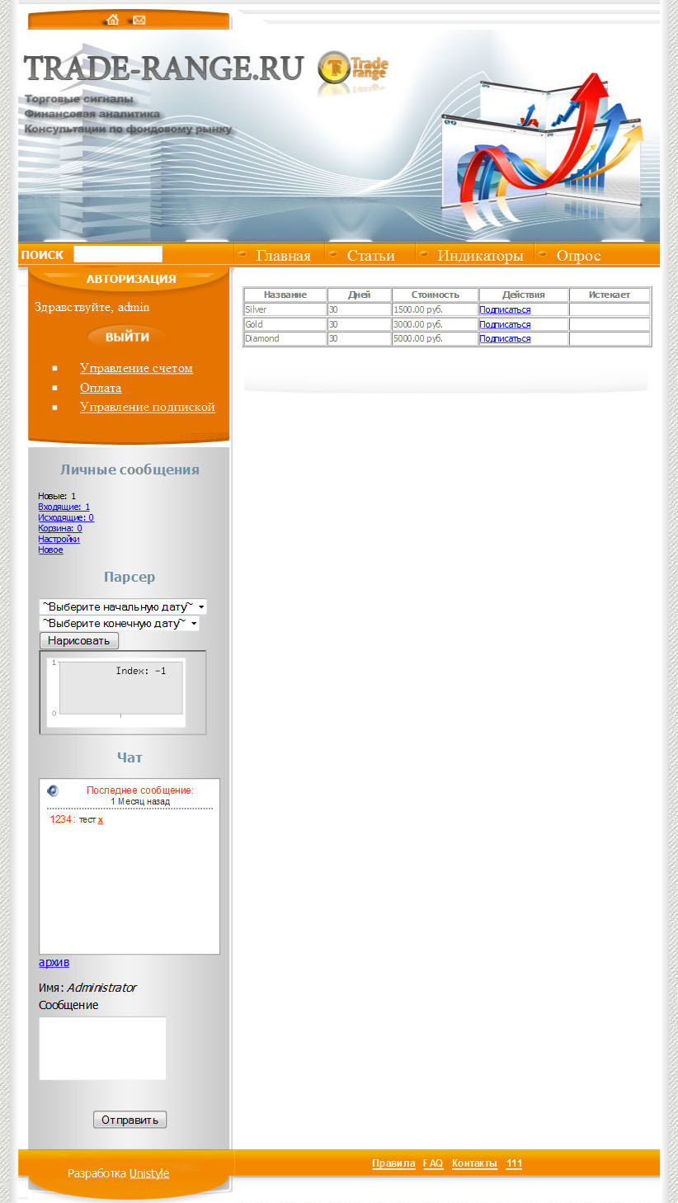Click the home icon in the top bar
Viewport: 678px width, 1203px height.
point(113,20)
